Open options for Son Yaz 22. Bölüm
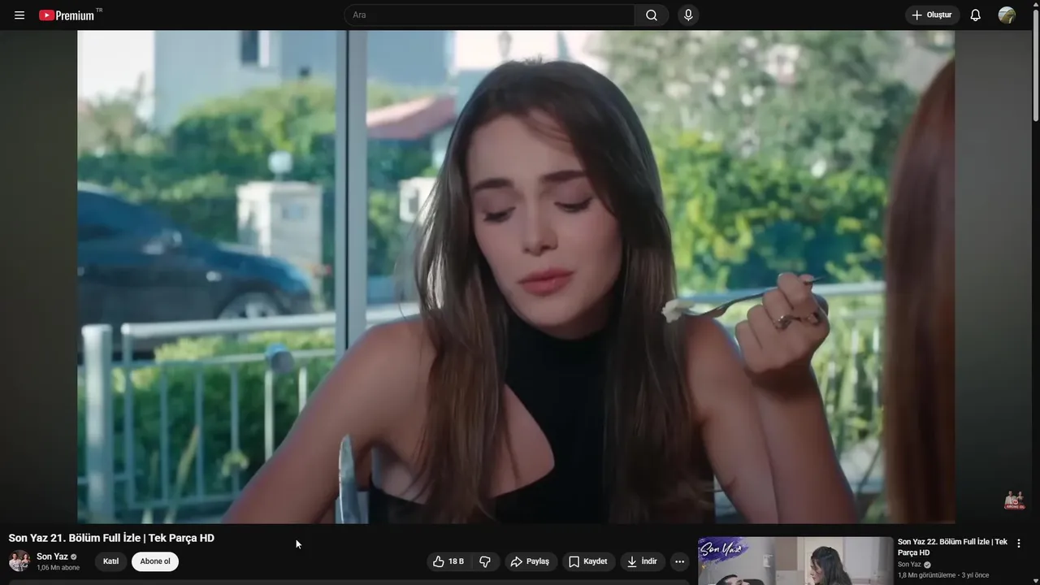This screenshot has width=1040, height=585. pos(1019,544)
